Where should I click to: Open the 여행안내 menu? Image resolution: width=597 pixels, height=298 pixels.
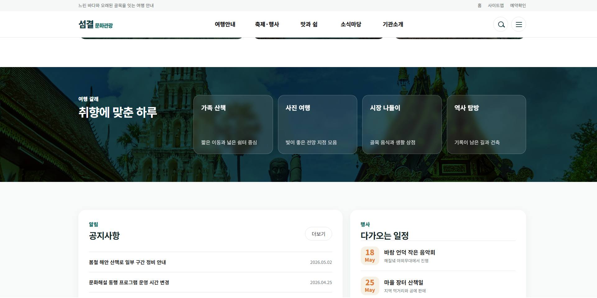pos(225,24)
